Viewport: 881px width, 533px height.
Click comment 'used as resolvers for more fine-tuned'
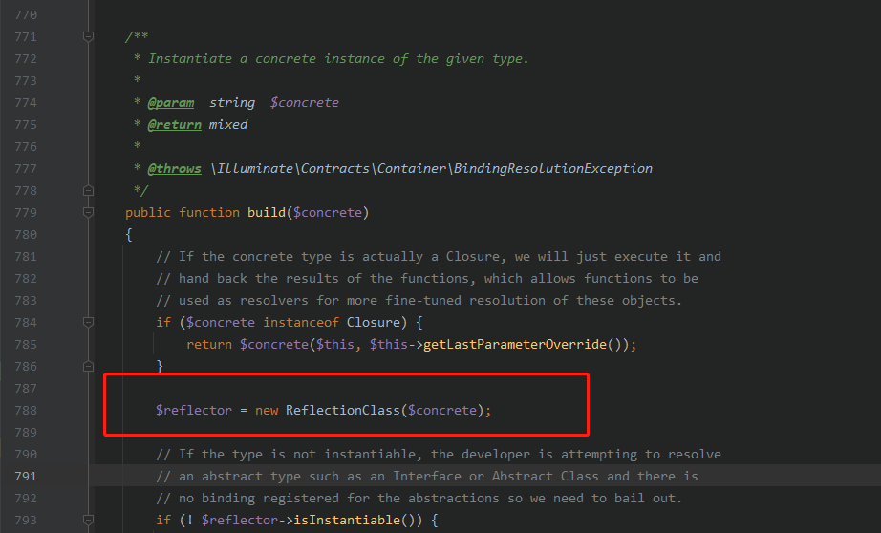tap(419, 301)
